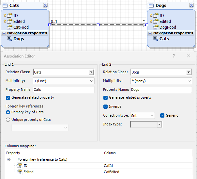The height and width of the screenshot is (179, 197).
Task: Open End 2 Multiplicity dropdown
Action: click(189, 81)
